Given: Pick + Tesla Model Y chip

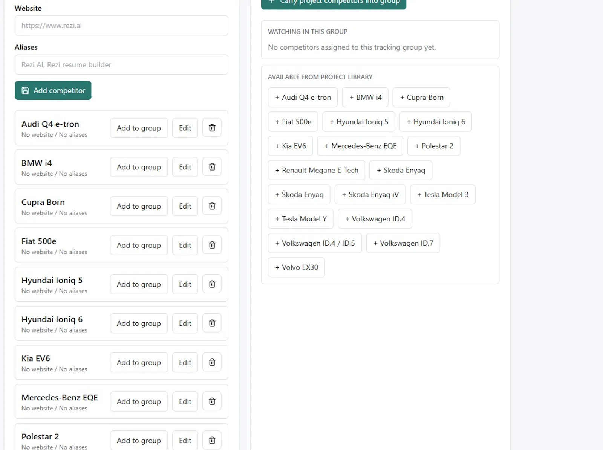Looking at the screenshot, I should coord(300,219).
